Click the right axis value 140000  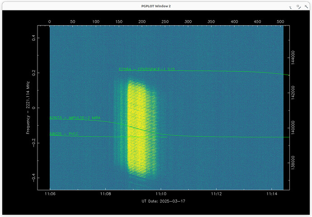(293, 127)
